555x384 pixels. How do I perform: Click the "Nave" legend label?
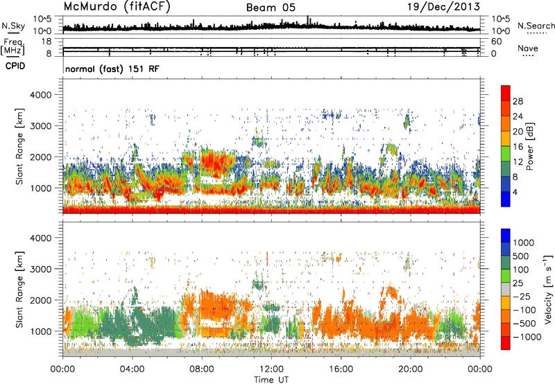528,48
